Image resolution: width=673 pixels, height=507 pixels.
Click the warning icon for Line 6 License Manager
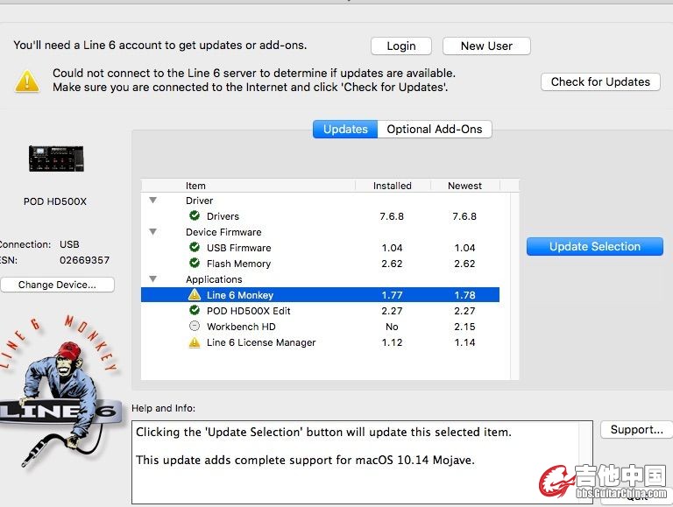tap(195, 342)
